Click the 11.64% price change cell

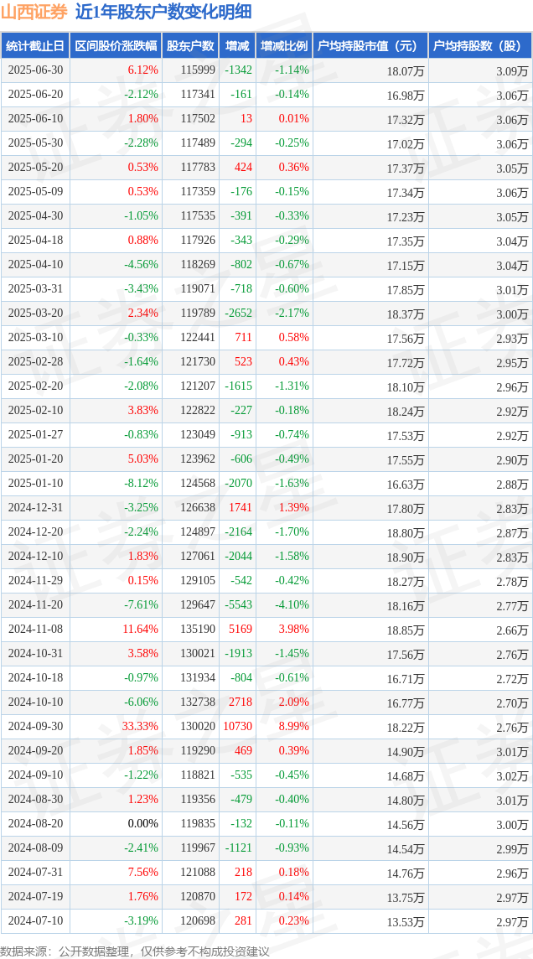click(x=116, y=629)
